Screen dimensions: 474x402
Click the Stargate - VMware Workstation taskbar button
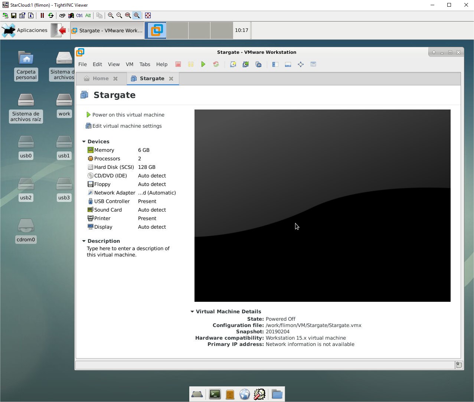pos(107,30)
